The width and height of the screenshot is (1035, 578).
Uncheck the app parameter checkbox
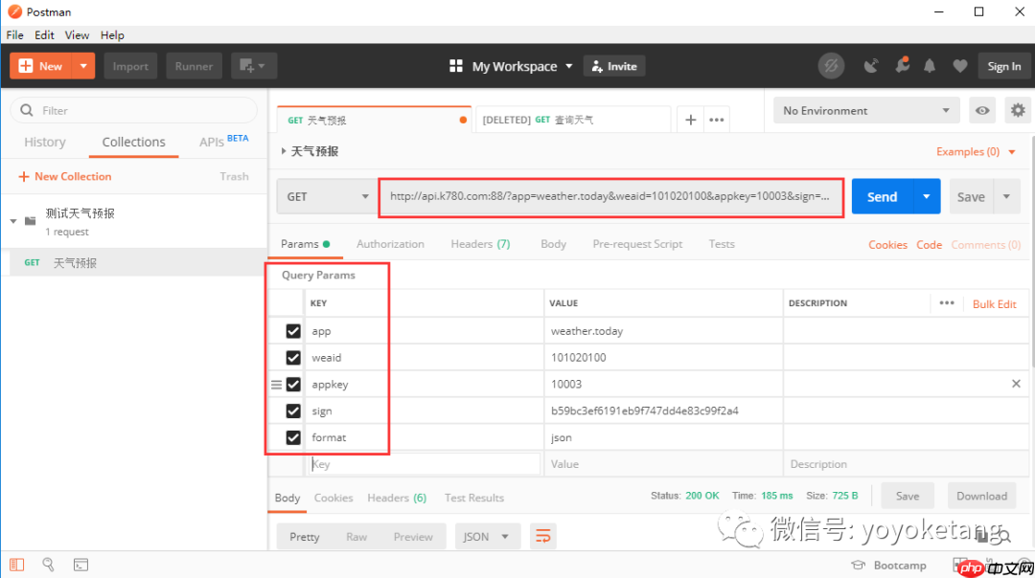(x=293, y=331)
